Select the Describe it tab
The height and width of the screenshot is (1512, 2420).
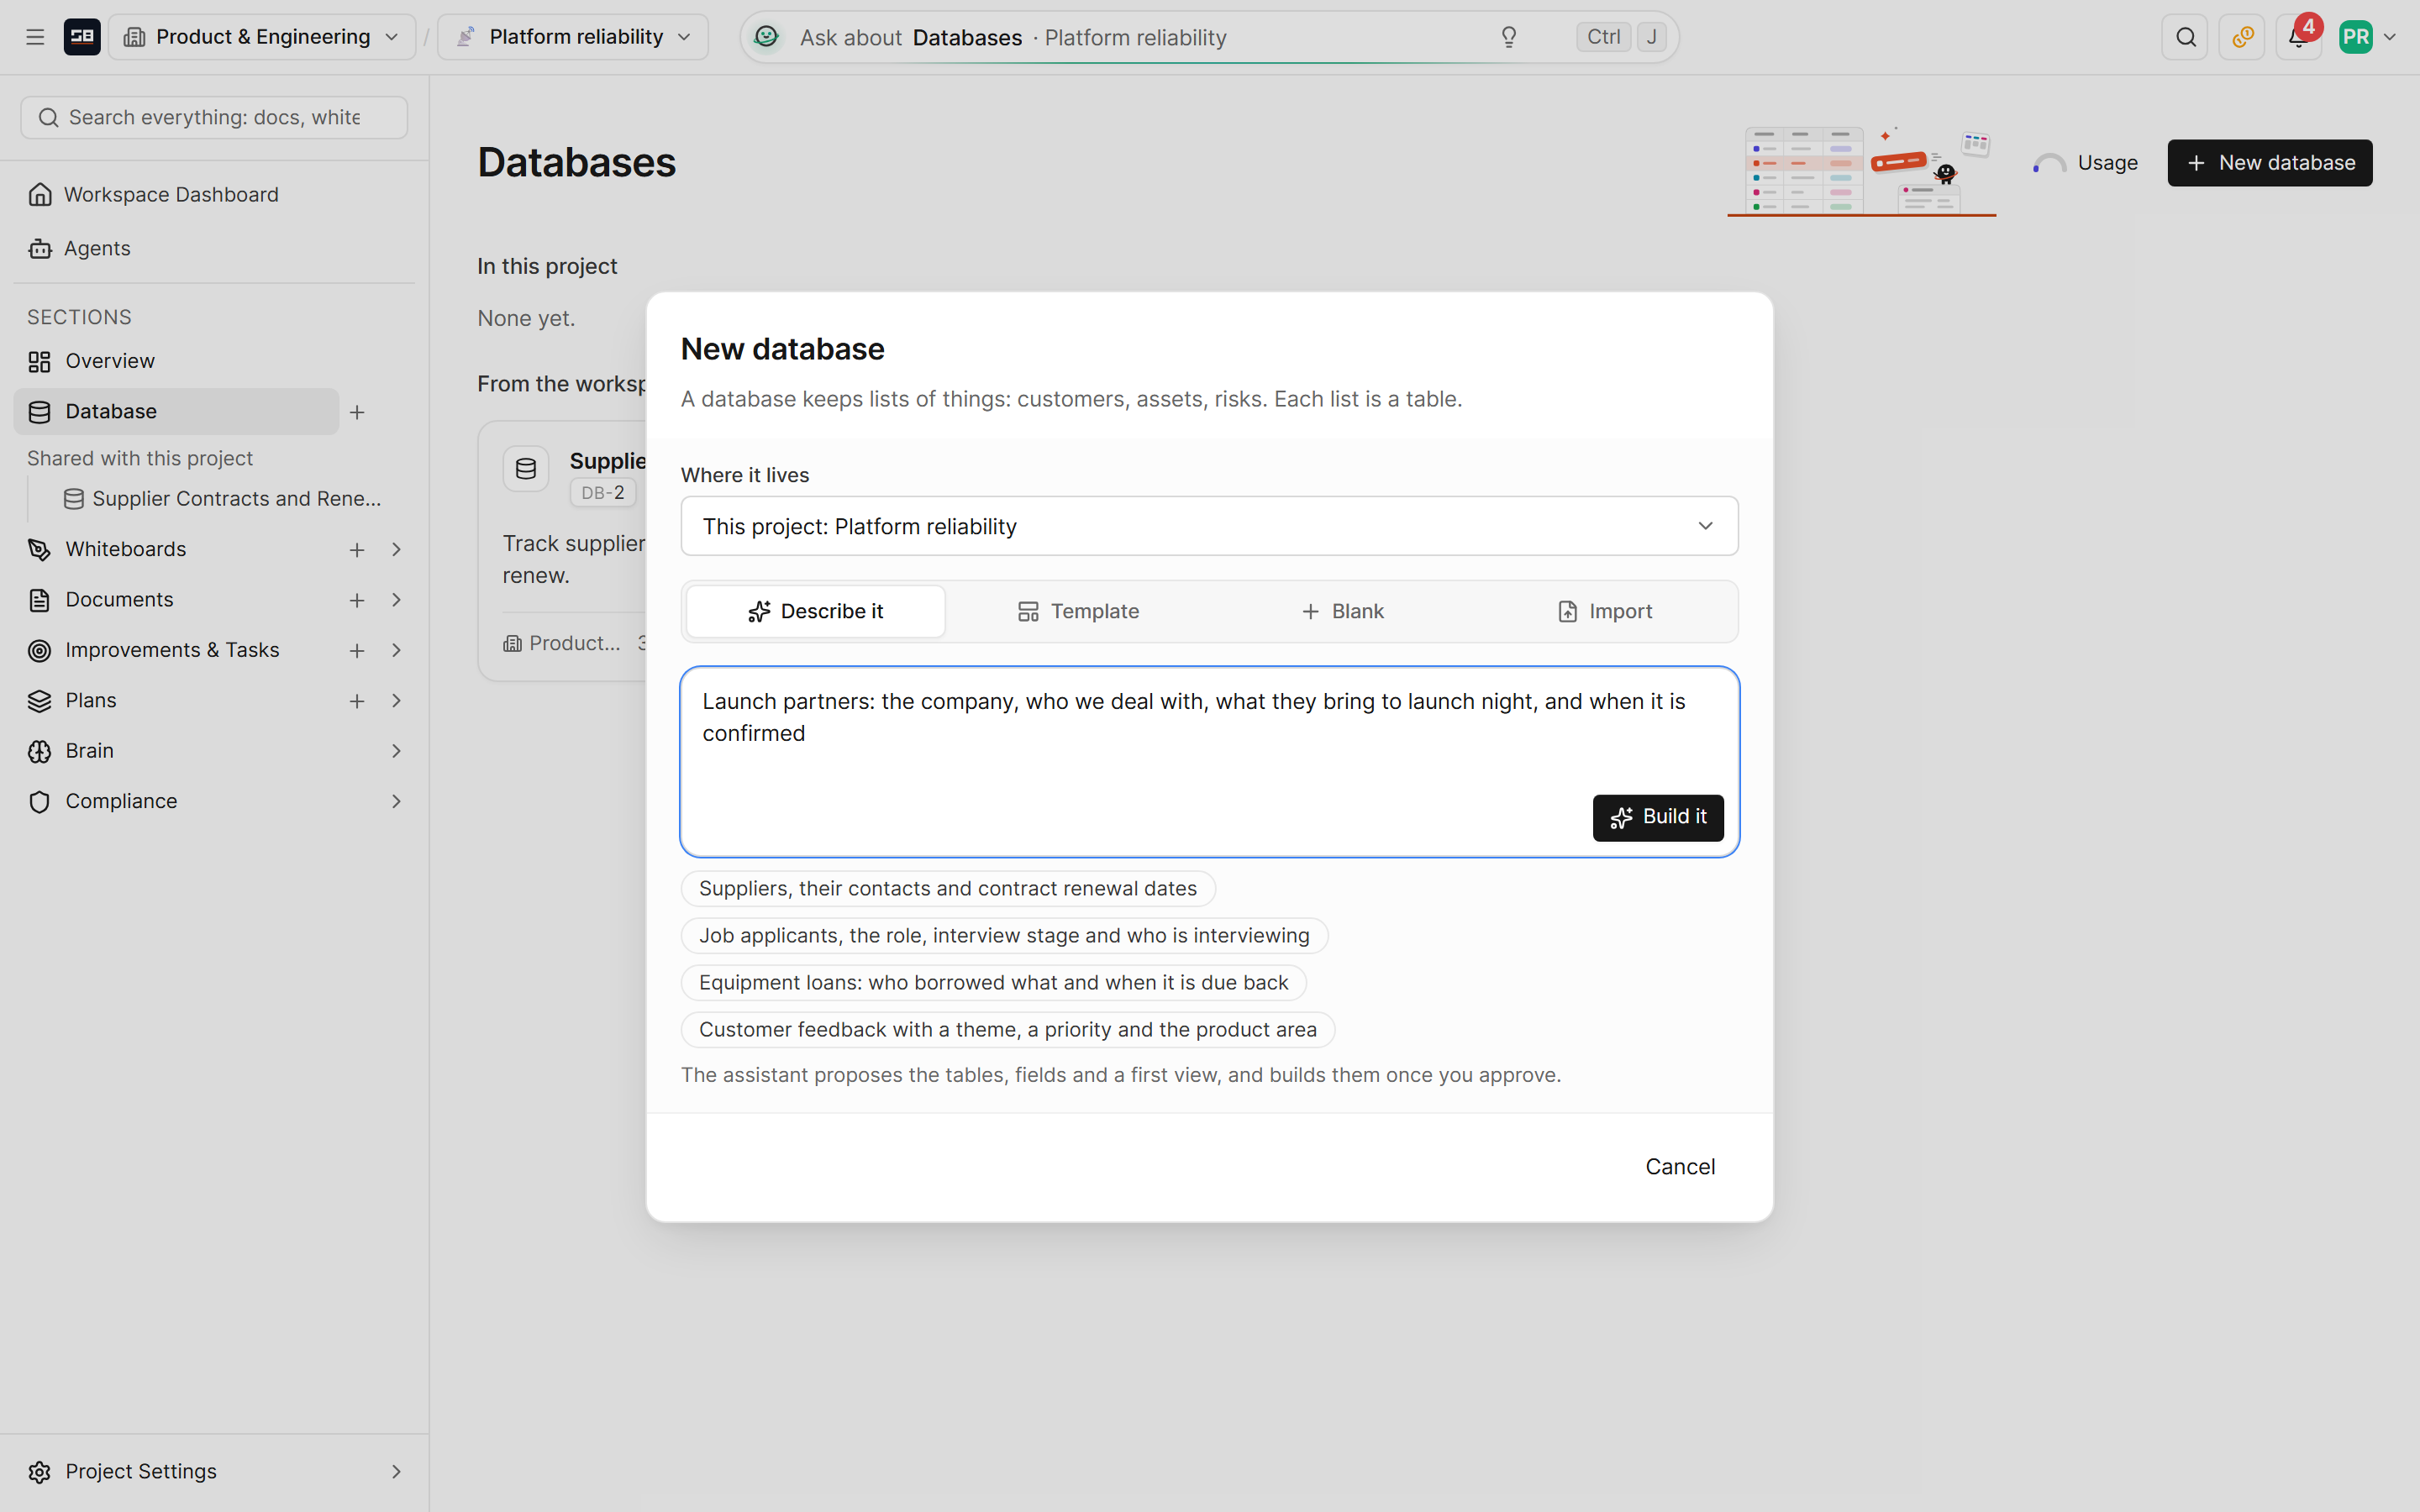coord(816,611)
